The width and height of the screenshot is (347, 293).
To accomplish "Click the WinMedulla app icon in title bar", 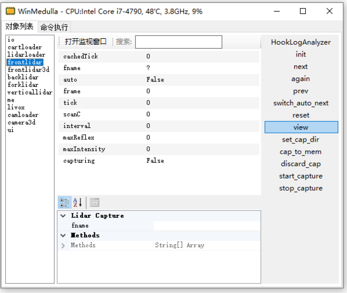I will pos(11,11).
